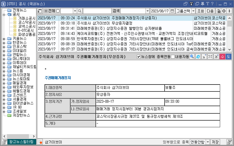Open the 연동안함 dropdown
Image resolution: width=234 pixels, height=146 pixels.
tap(208, 142)
